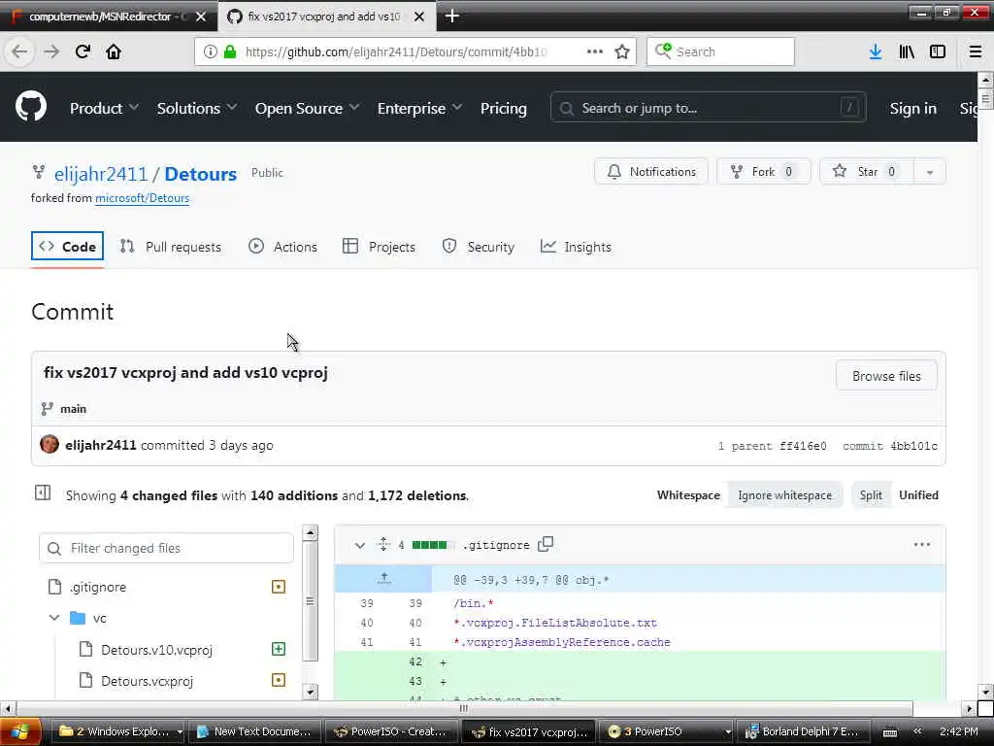Open Star lists dropdown arrow
This screenshot has height=746, width=994.
(x=929, y=171)
